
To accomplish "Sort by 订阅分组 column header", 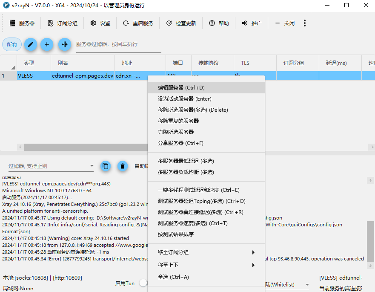I will pyautogui.click(x=298, y=63).
